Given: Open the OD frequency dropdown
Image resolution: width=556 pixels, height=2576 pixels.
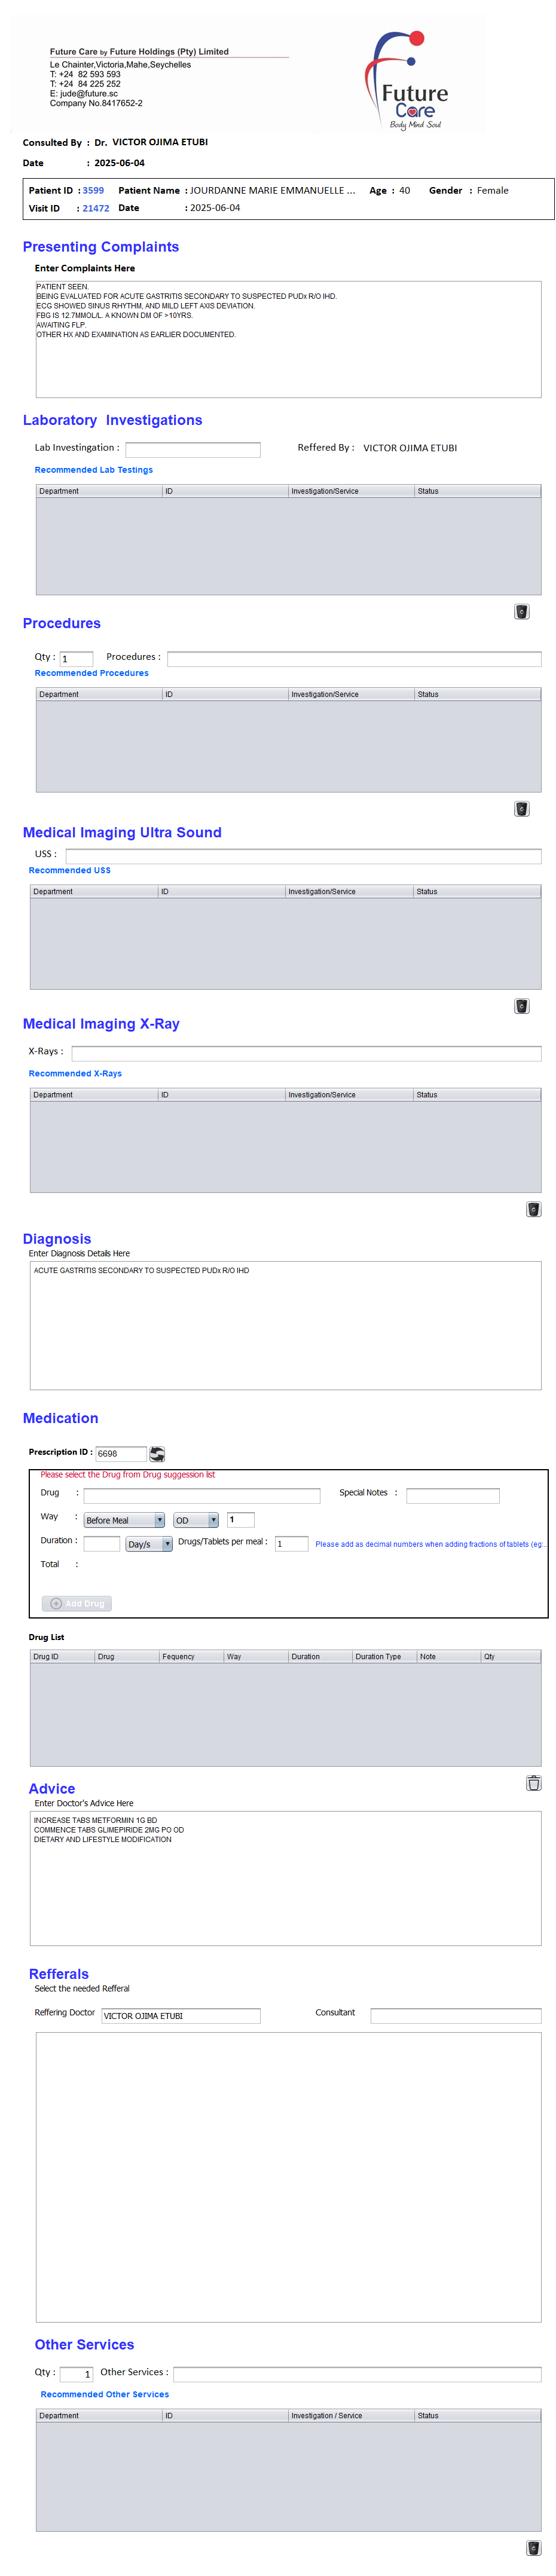Looking at the screenshot, I should [x=196, y=1519].
